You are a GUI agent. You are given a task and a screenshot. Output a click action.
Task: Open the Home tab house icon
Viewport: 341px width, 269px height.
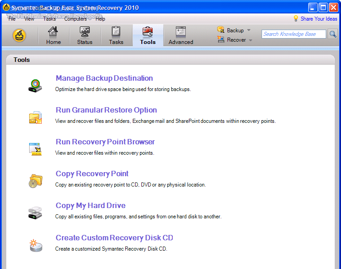pyautogui.click(x=53, y=31)
